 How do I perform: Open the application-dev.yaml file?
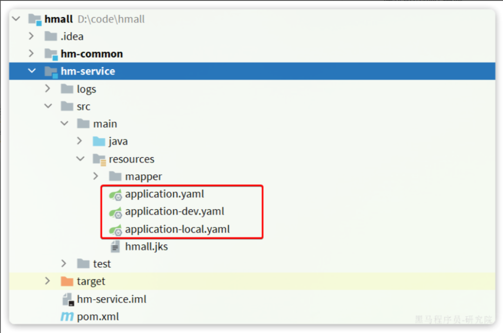click(174, 212)
